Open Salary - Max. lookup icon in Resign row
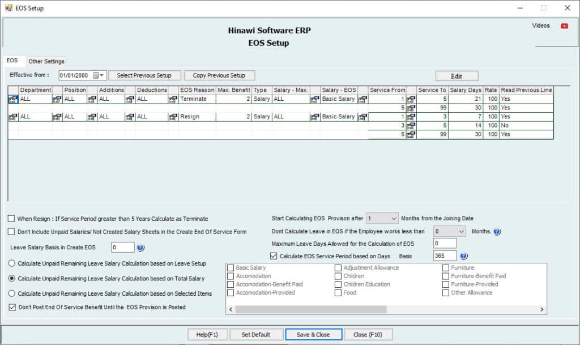The image size is (580, 345). coord(315,117)
